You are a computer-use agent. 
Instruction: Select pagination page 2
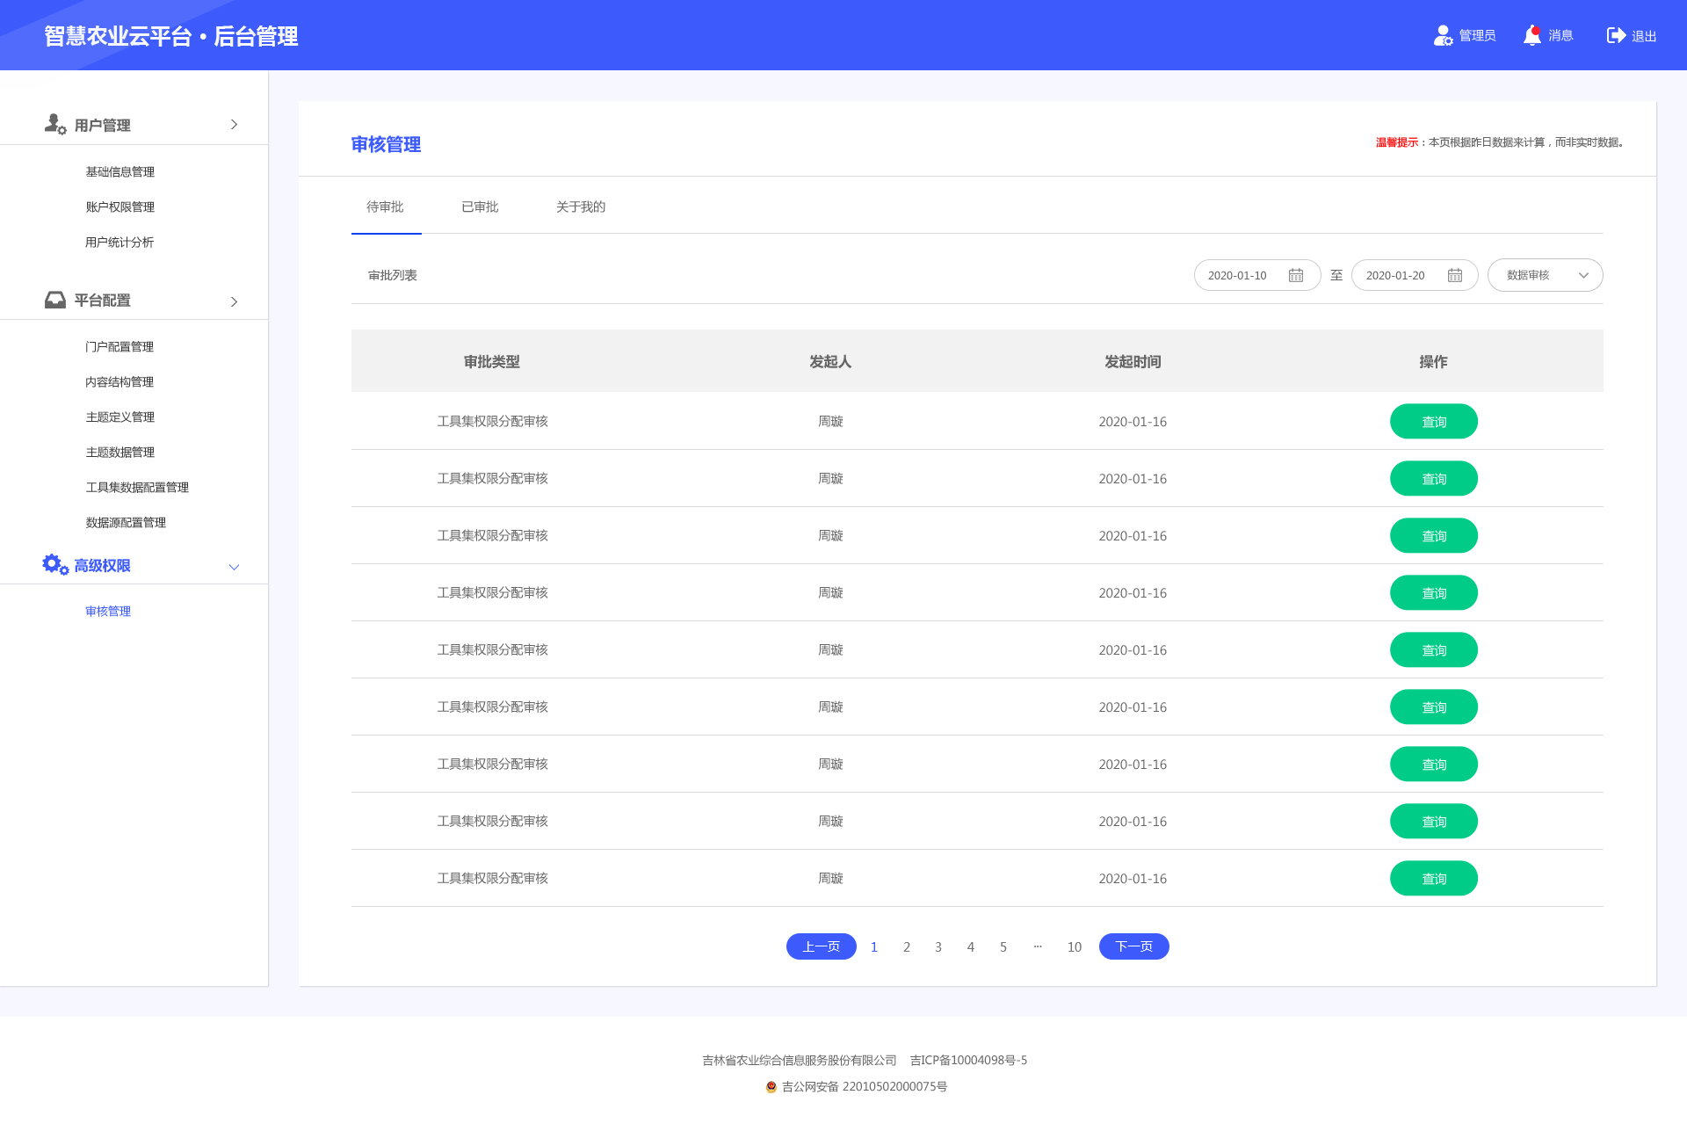coord(907,946)
